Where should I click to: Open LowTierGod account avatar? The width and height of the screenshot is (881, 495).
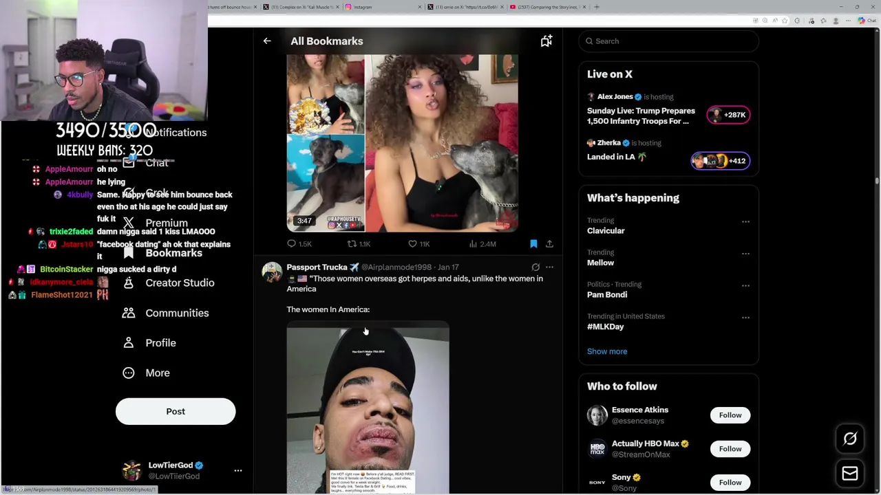(131, 470)
